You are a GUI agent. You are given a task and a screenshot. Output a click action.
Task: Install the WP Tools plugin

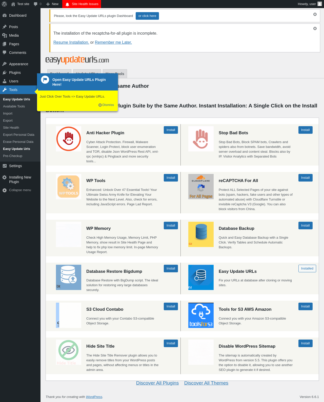tap(171, 178)
